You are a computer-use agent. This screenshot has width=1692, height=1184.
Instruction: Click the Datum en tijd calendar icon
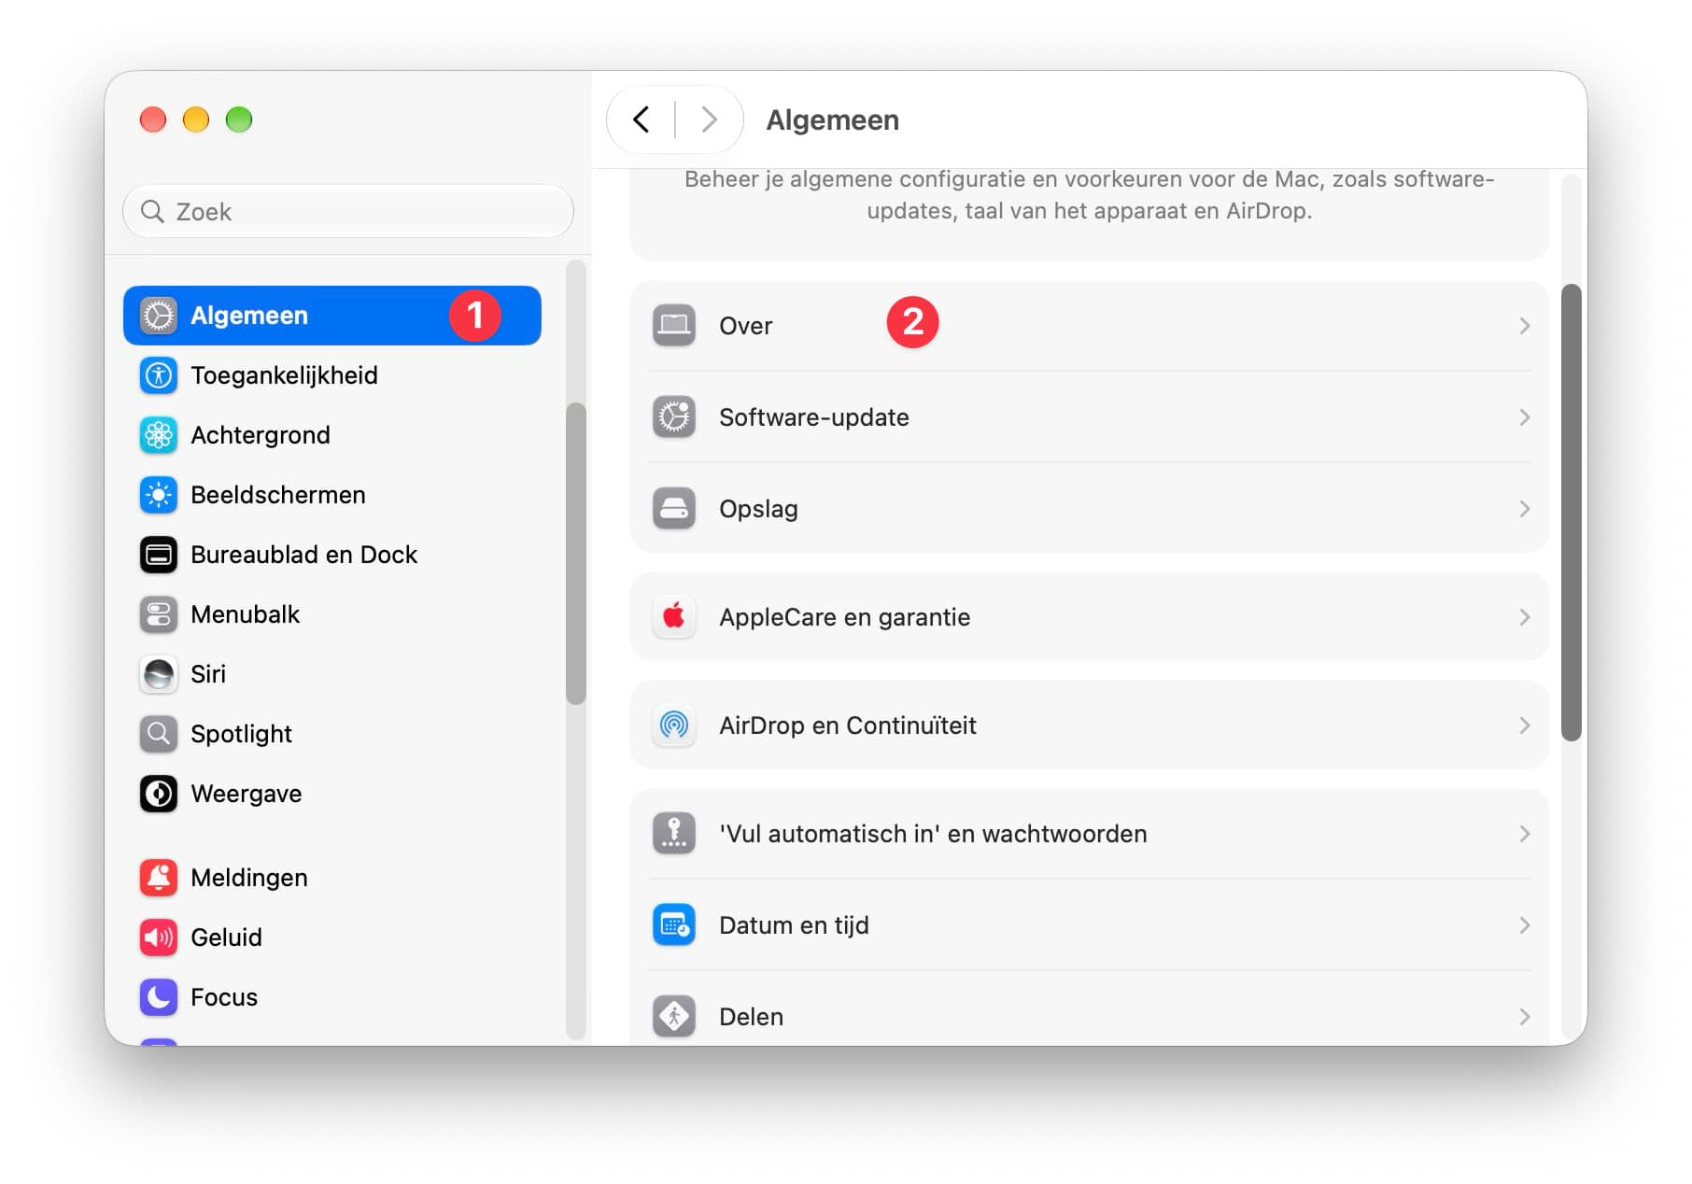tap(674, 925)
